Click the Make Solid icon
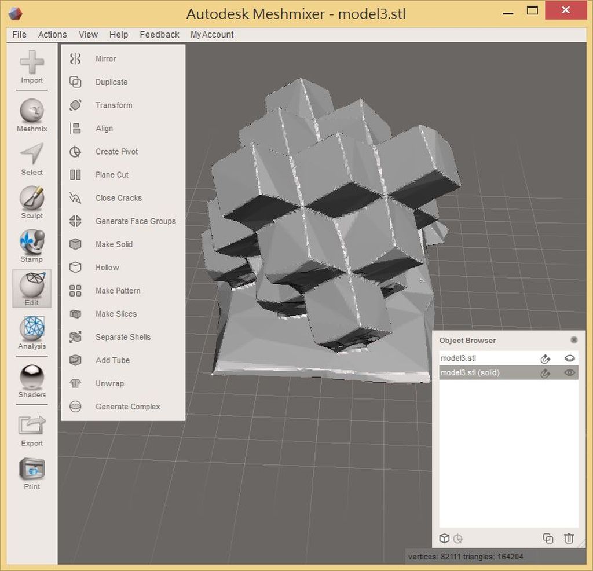 [75, 244]
